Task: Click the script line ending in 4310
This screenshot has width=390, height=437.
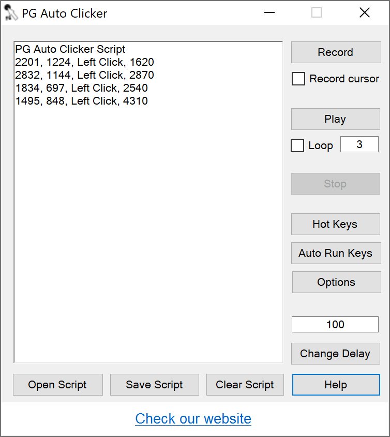Action: tap(82, 101)
